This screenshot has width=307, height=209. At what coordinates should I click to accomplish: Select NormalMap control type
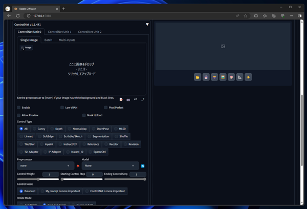click(77, 129)
